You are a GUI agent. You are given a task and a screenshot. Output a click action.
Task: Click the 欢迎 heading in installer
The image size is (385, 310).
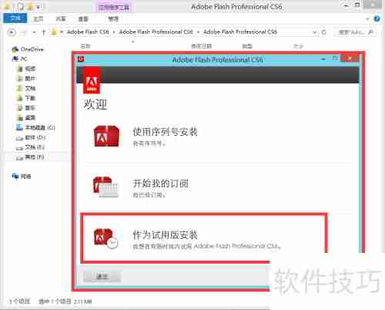[95, 104]
